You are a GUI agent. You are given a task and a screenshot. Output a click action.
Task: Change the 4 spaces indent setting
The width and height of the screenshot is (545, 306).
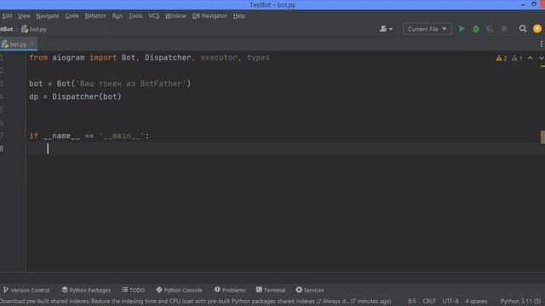(476, 301)
